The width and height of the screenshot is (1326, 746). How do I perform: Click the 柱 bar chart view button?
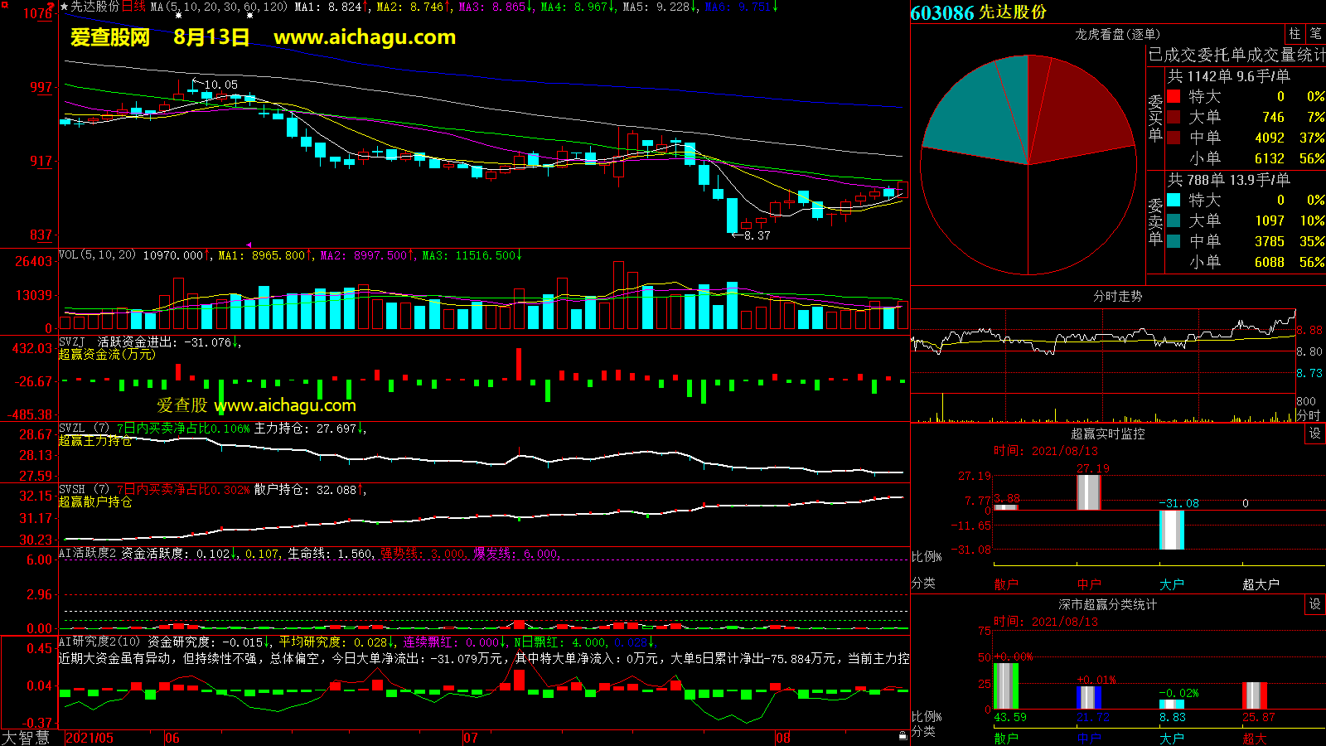coord(1295,34)
